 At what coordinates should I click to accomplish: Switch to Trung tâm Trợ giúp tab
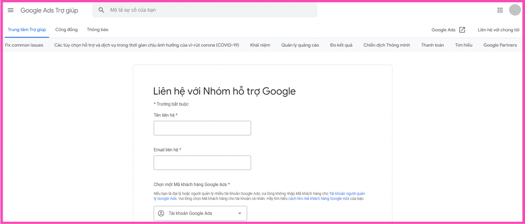(x=27, y=30)
